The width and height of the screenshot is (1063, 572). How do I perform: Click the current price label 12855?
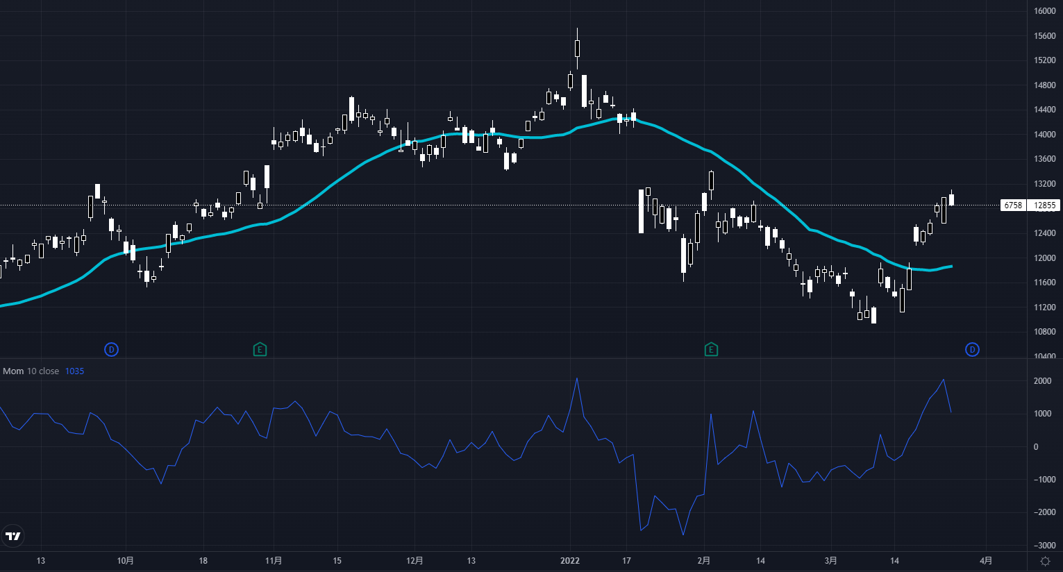(x=1044, y=205)
